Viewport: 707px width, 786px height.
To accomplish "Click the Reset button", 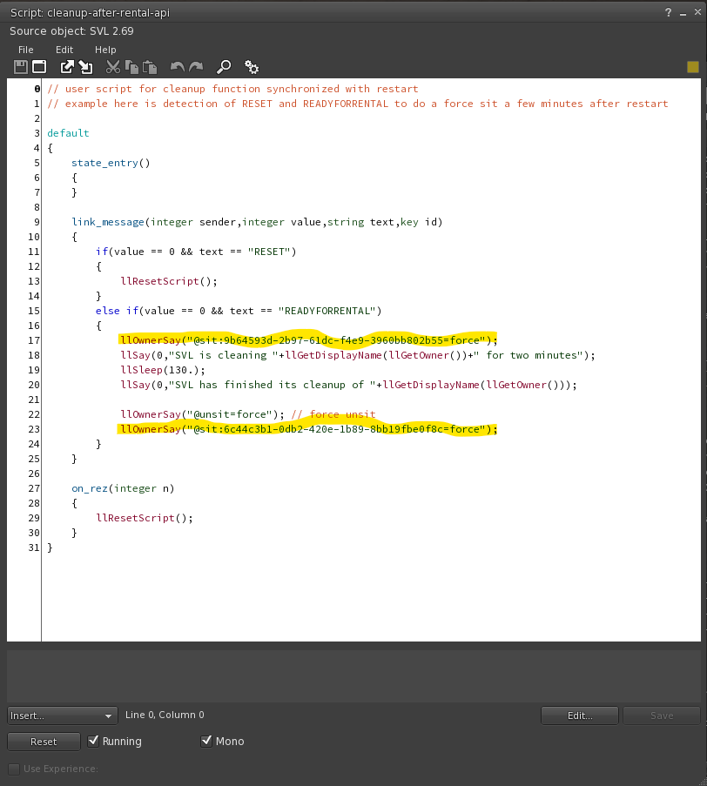I will coord(44,742).
